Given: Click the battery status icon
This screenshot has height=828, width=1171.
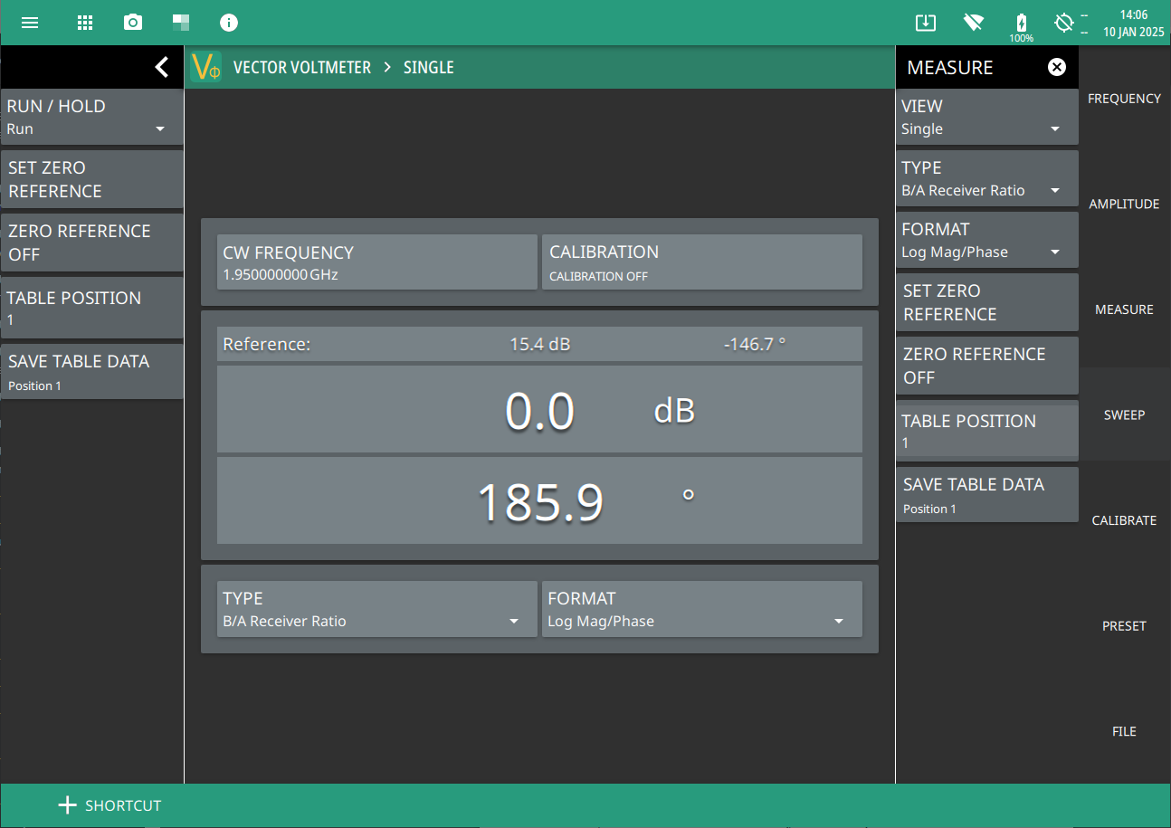Looking at the screenshot, I should [x=1022, y=23].
